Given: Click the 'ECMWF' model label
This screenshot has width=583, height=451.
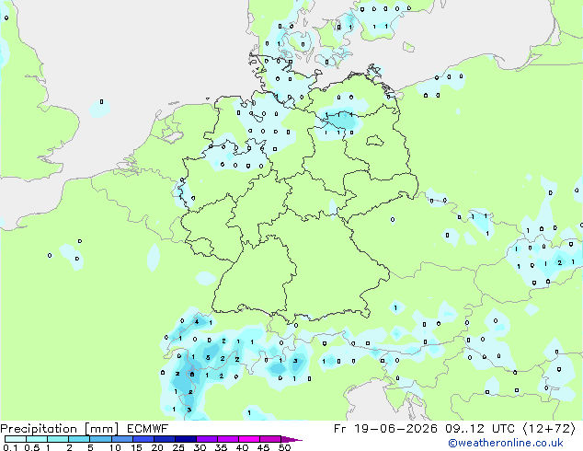Looking at the screenshot, I should [x=148, y=429].
